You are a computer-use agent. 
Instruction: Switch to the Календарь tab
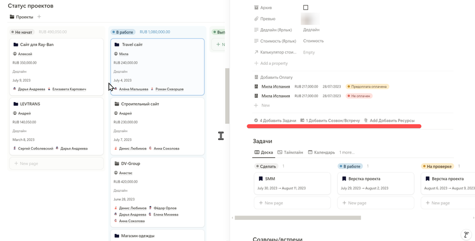click(x=321, y=152)
